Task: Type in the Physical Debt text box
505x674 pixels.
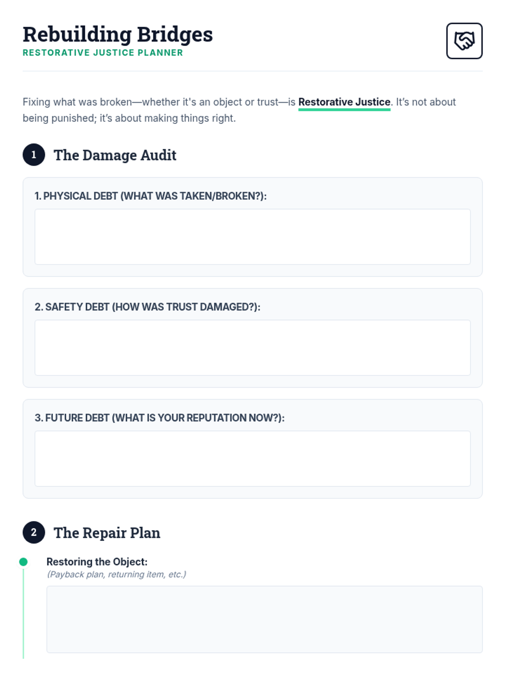Action: (x=252, y=237)
